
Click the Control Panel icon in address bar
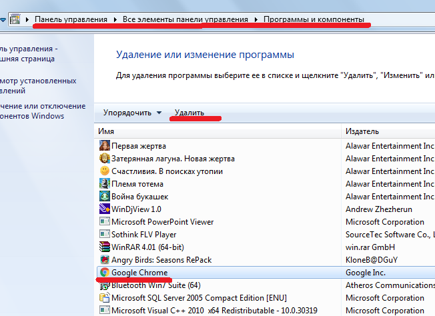(x=15, y=20)
